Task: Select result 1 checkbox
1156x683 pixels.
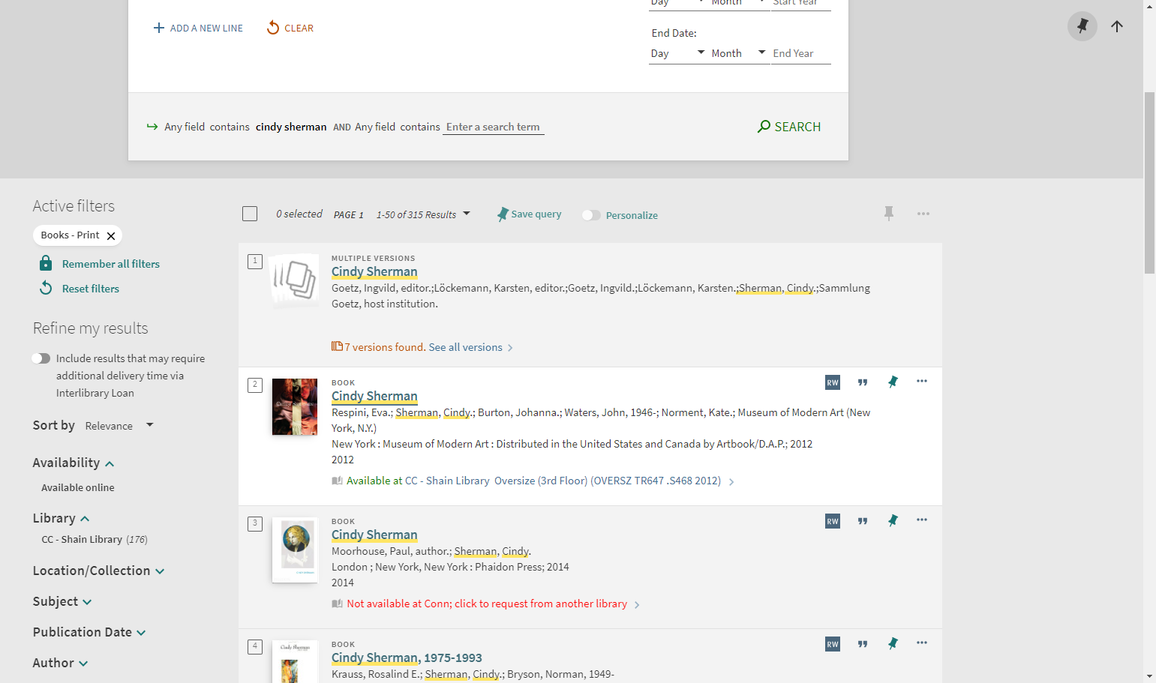Action: click(x=255, y=261)
